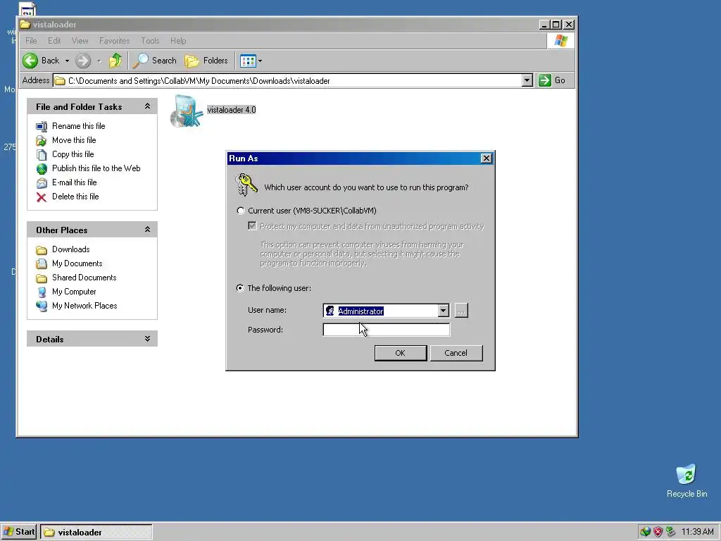This screenshot has height=541, width=721.
Task: Open the Search magnifier in toolbar
Action: pos(140,61)
